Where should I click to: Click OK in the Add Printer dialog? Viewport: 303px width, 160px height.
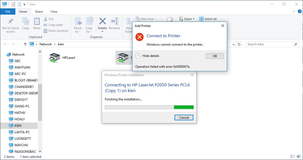pyautogui.click(x=215, y=56)
